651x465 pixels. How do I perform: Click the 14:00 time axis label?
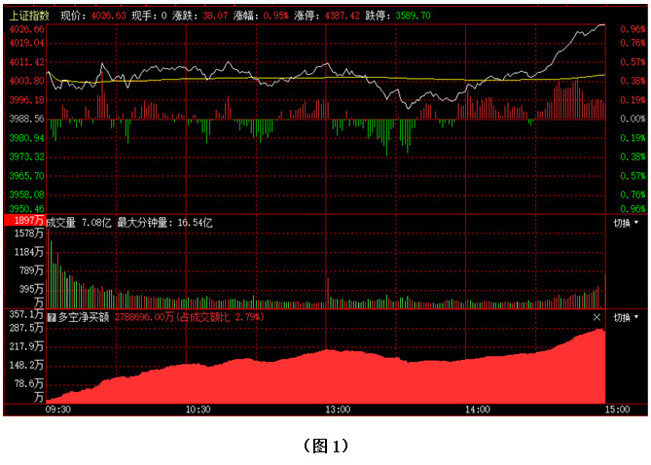click(477, 411)
